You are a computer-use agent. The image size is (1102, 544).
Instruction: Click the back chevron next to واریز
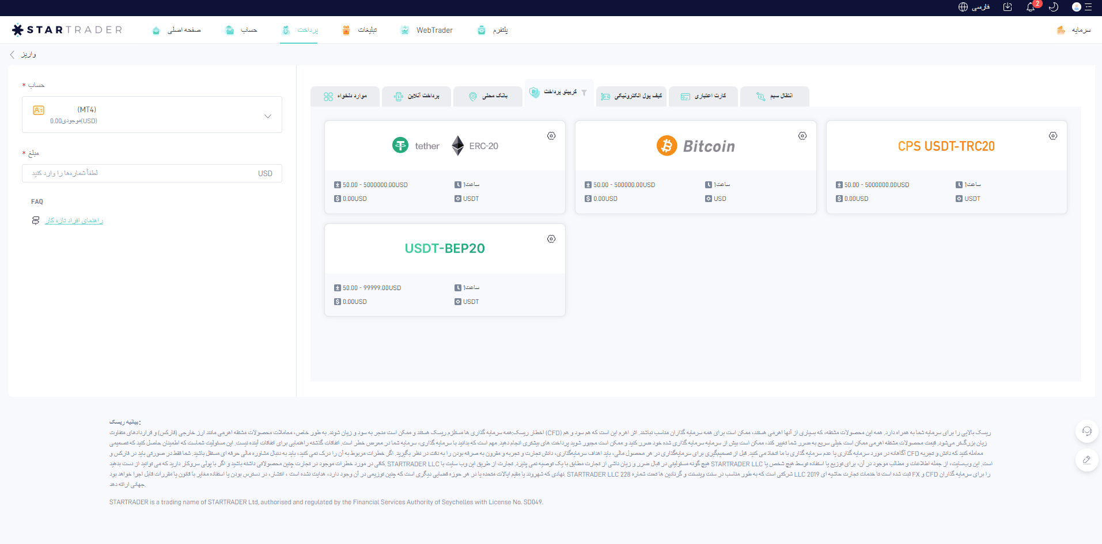point(12,55)
